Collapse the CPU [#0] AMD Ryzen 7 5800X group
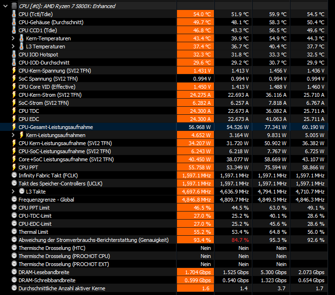Viewport: 335px width, 295px height. tap(6, 6)
